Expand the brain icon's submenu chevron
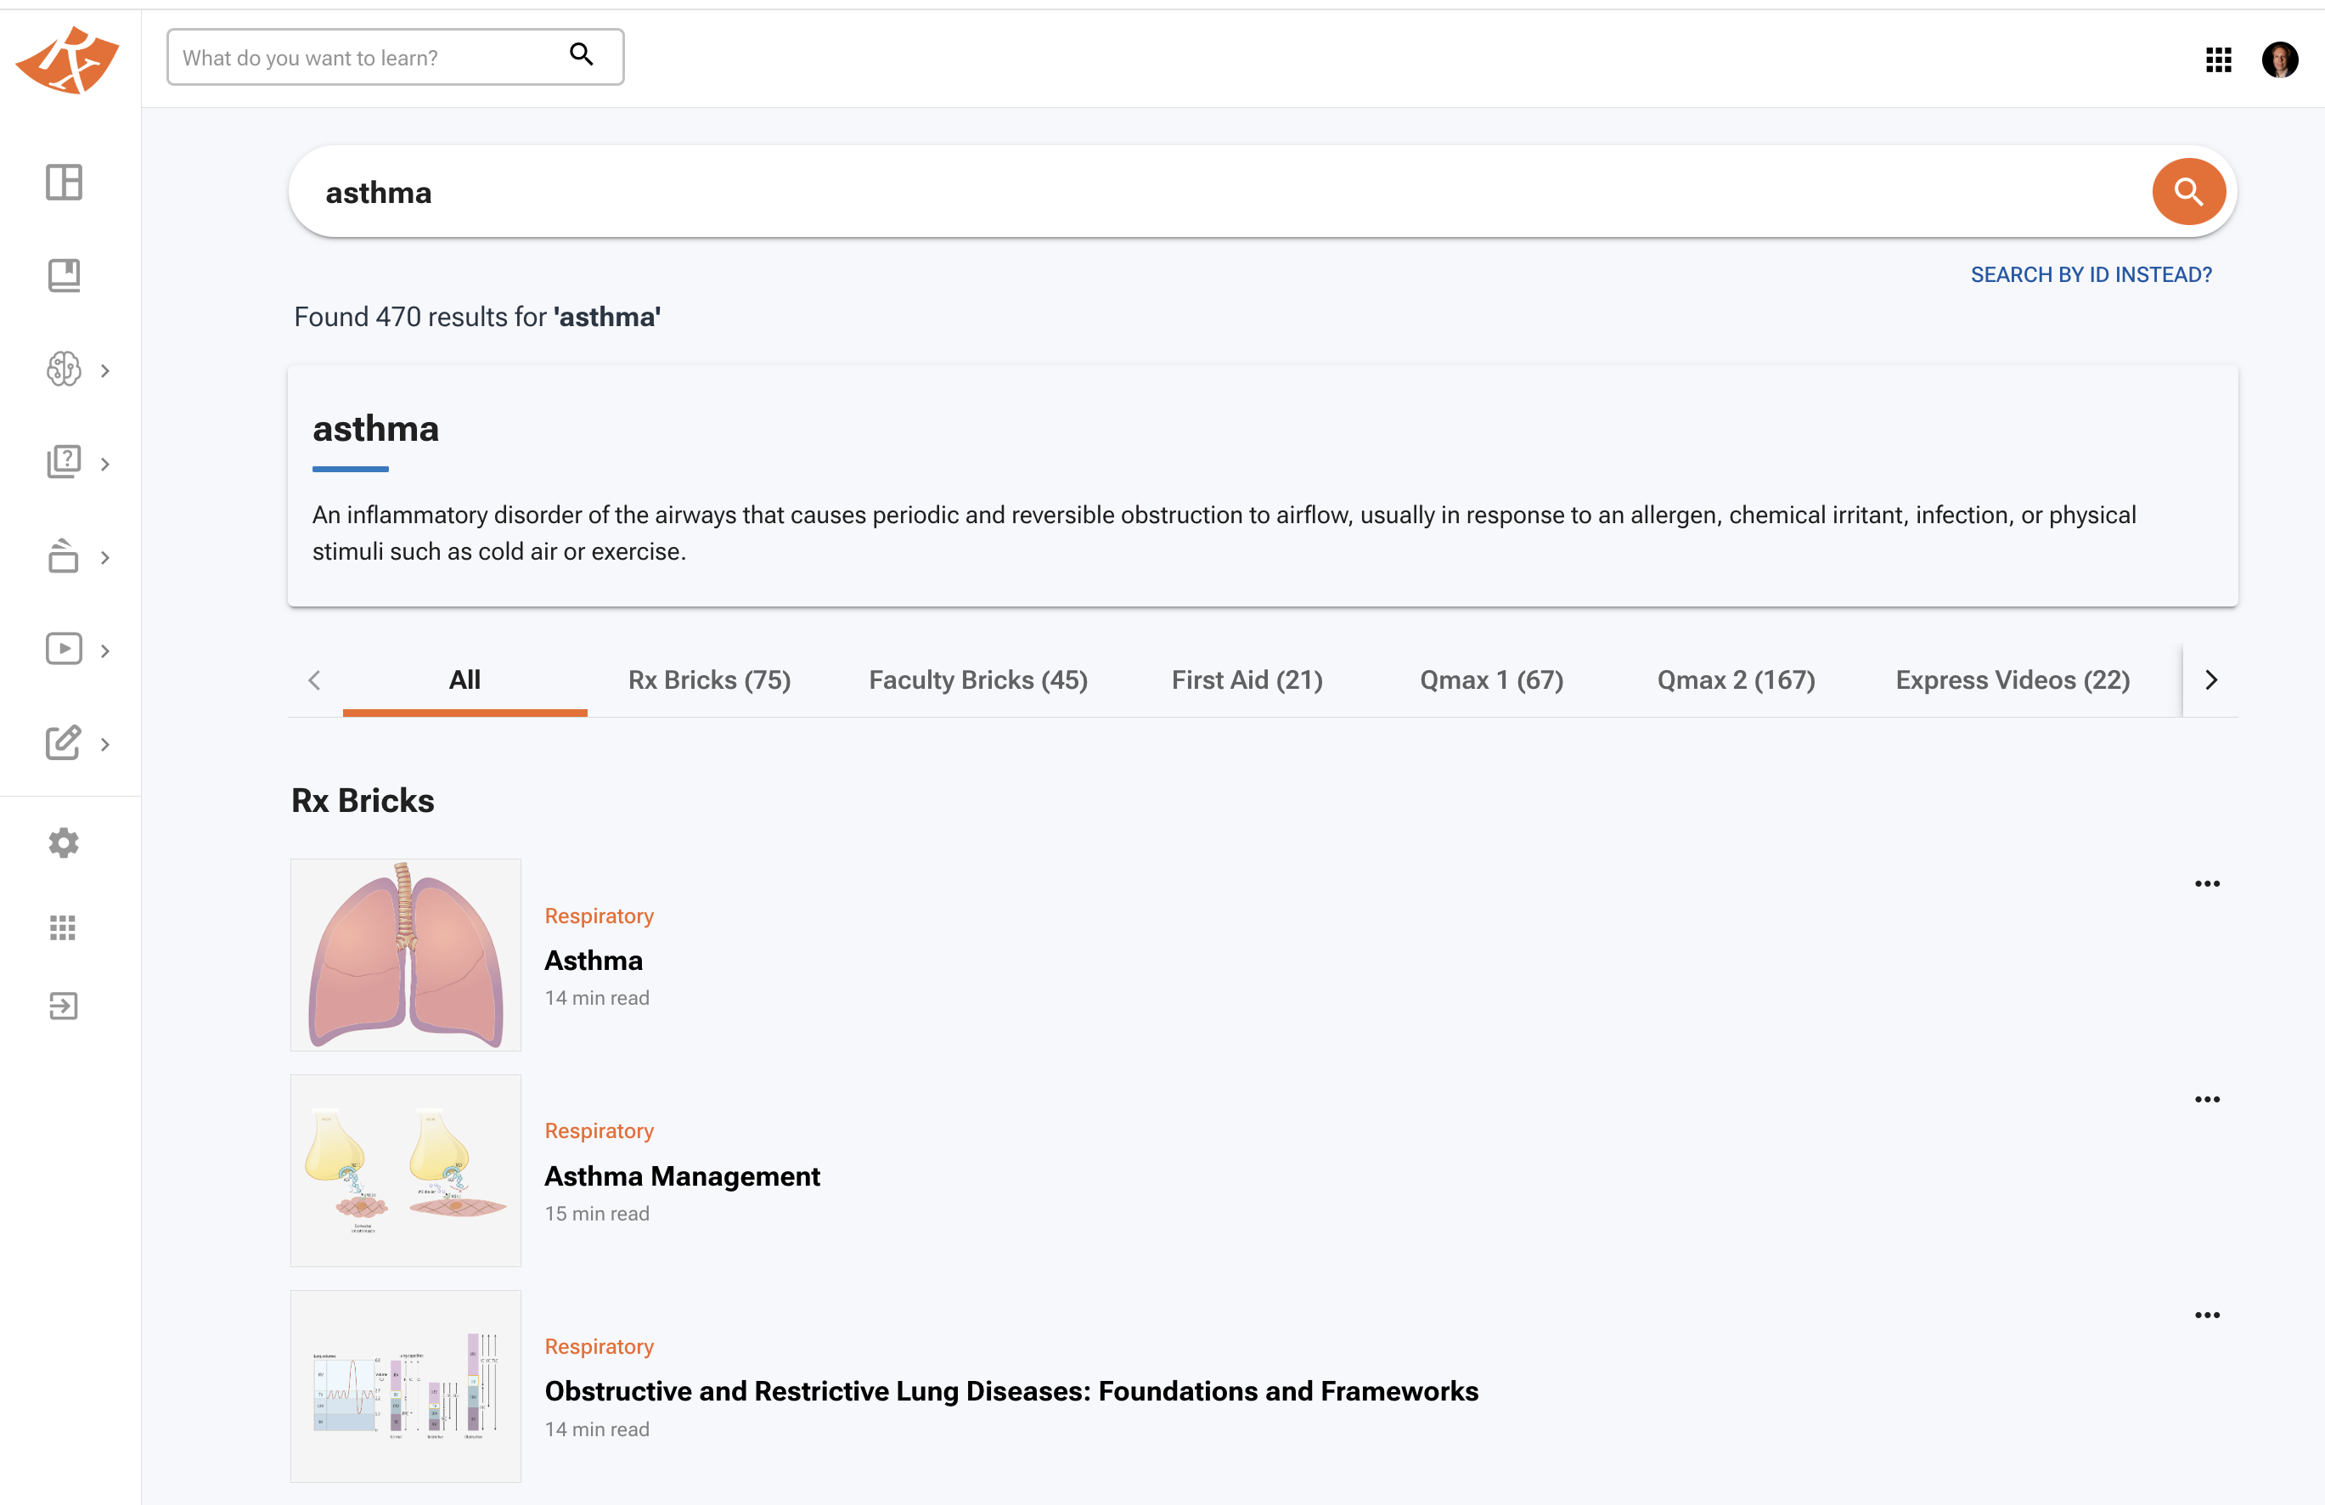 105,369
